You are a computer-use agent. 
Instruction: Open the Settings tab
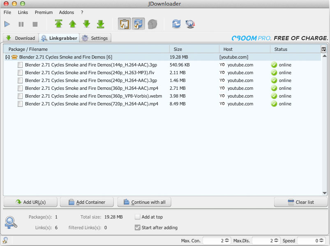coord(95,38)
